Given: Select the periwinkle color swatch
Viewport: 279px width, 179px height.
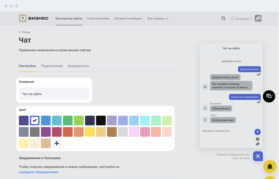Looking at the screenshot, I should [x=123, y=121].
